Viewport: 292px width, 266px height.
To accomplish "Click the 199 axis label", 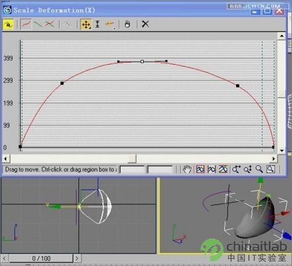I will (8, 103).
